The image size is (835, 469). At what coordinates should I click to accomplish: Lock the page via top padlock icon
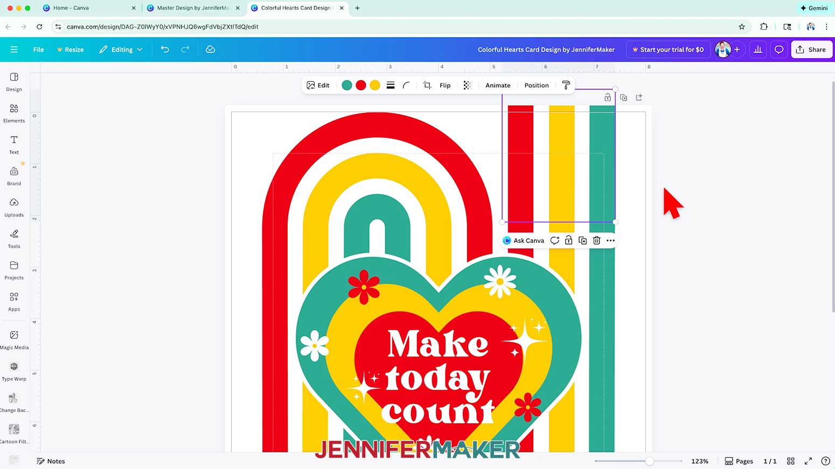[608, 97]
